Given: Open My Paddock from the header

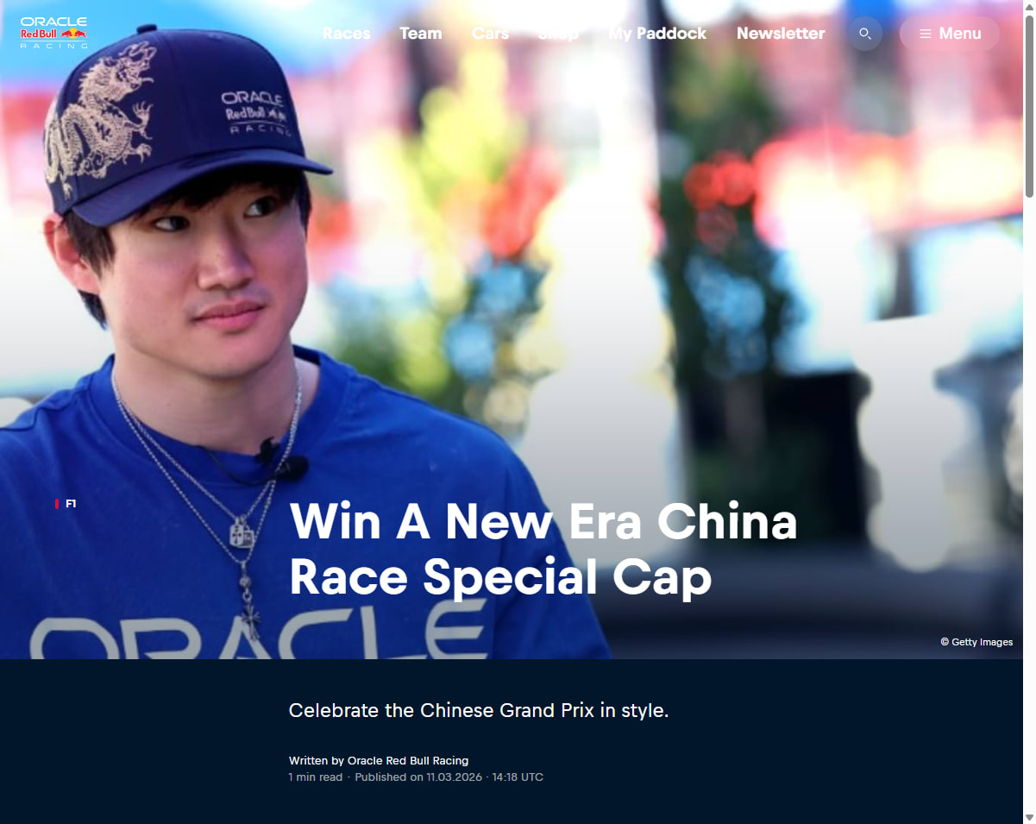Looking at the screenshot, I should tap(657, 34).
